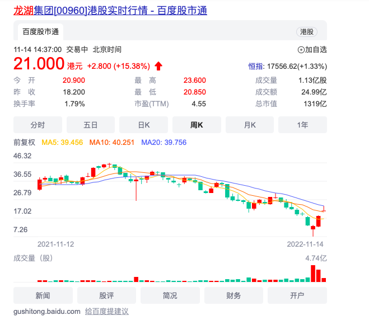
Task: Open the 财务 section button
Action: tap(233, 295)
